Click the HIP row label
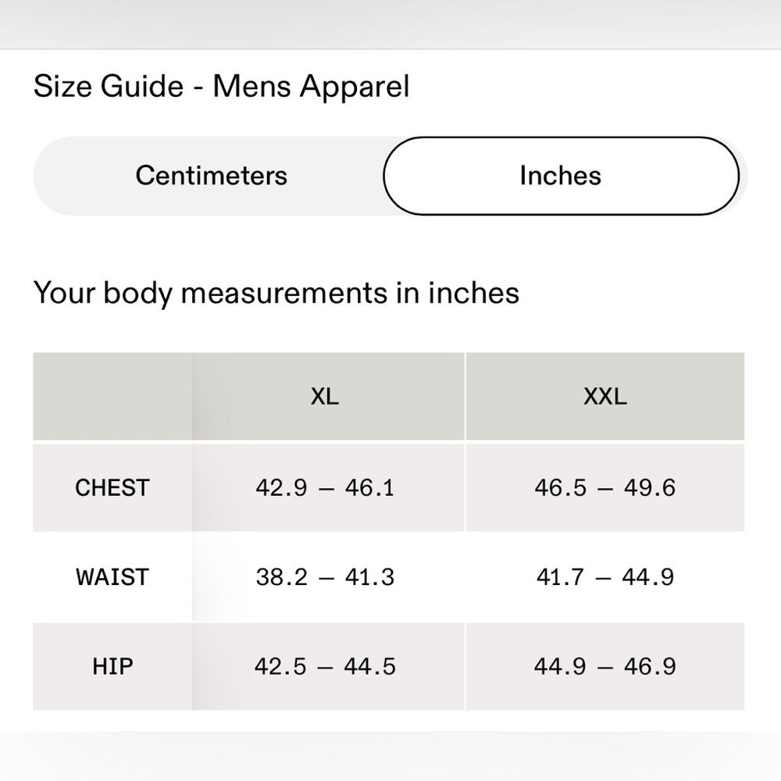781x781 pixels. pos(112,666)
